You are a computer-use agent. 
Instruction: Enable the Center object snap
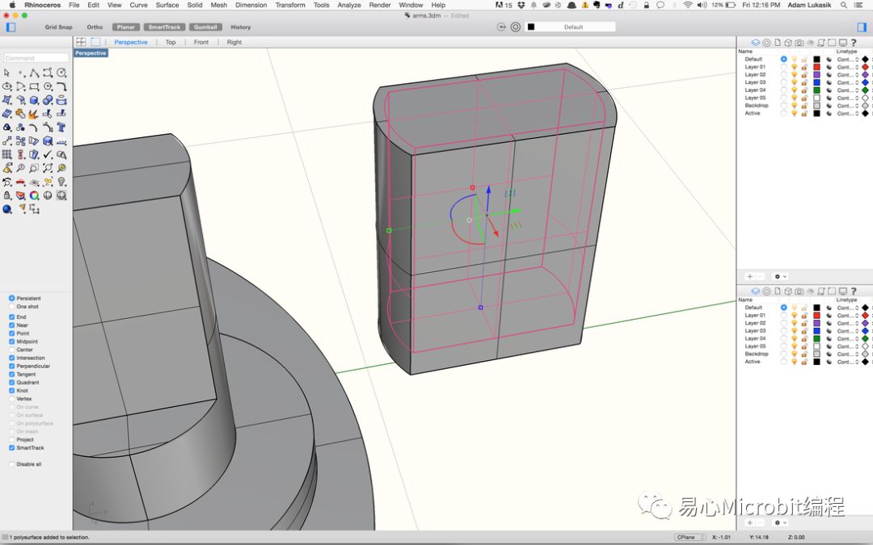12,350
